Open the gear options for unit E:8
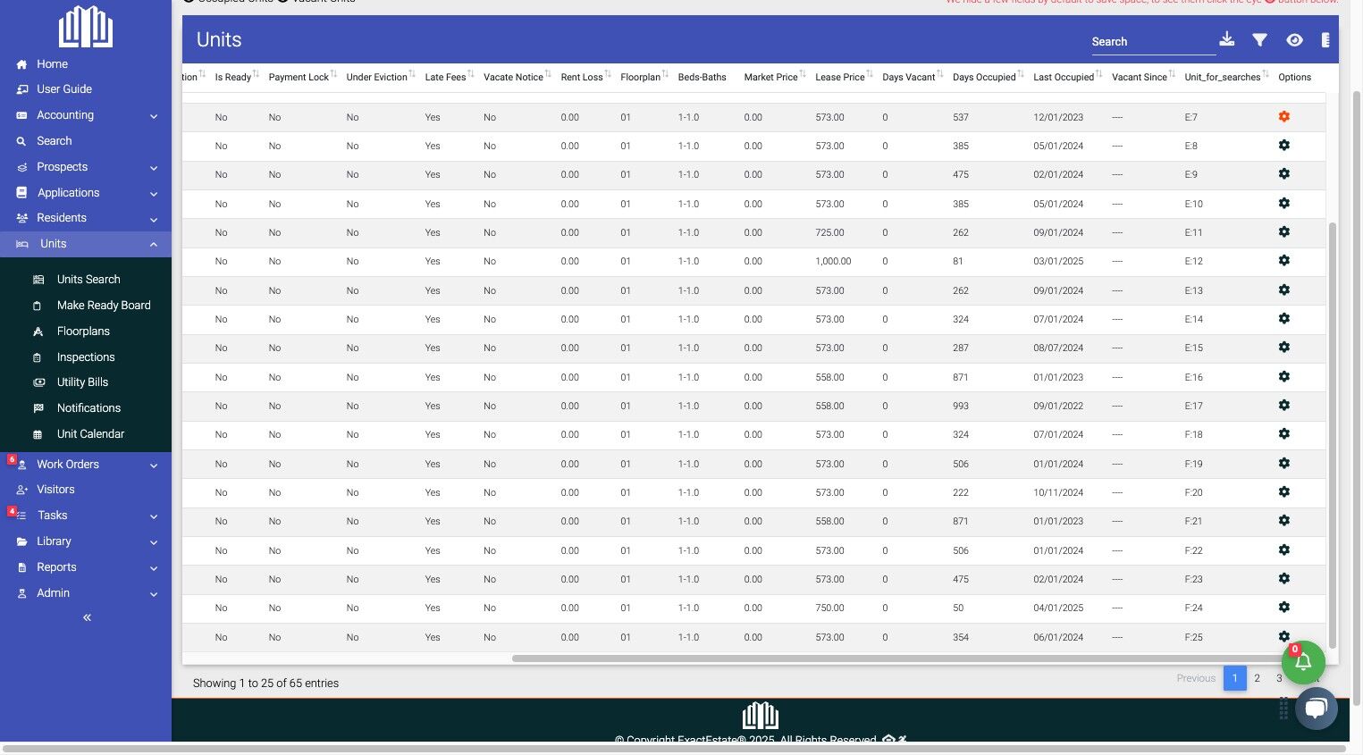1363x755 pixels. [1283, 145]
